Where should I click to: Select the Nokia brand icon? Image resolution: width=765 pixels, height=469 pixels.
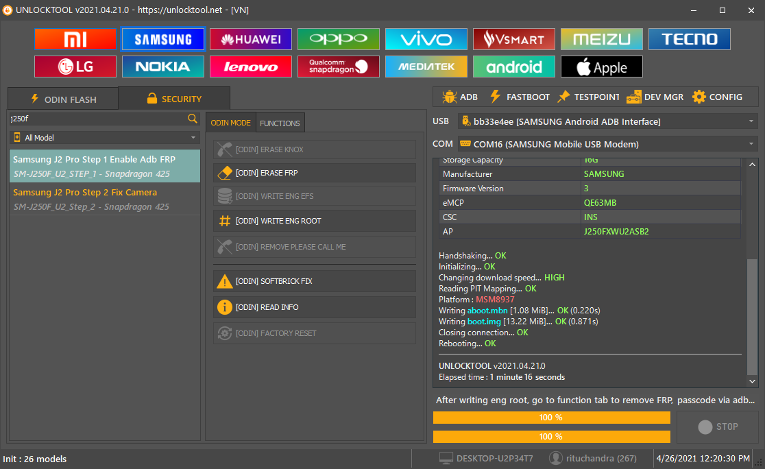coord(163,67)
